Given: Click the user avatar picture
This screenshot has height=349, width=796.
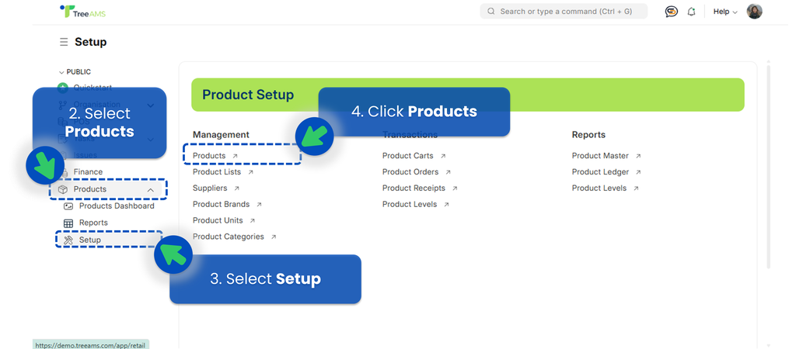Looking at the screenshot, I should tap(754, 12).
